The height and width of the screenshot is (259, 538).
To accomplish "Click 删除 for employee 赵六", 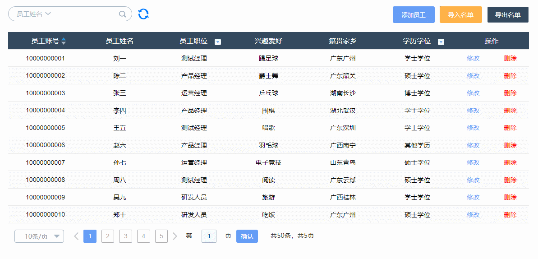I will tap(510, 145).
